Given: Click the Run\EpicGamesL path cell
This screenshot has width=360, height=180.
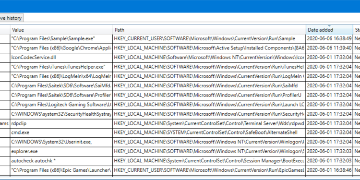Looking at the screenshot, I should pos(209,170).
